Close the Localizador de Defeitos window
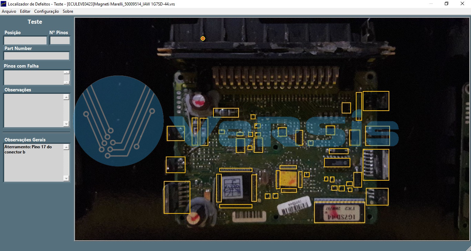Viewport: 471px width, 251px height. coord(463,4)
